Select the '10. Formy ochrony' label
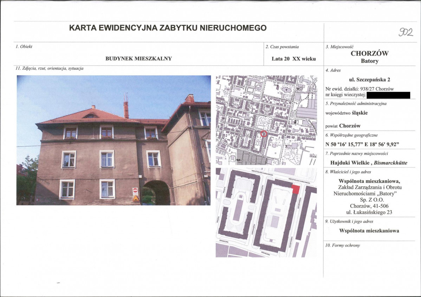Screen dimensions: 421x297 point(343,245)
